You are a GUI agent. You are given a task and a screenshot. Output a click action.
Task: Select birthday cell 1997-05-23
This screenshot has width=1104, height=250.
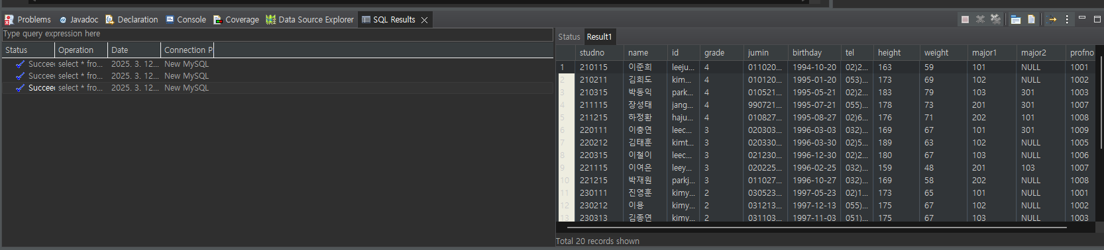(x=814, y=193)
